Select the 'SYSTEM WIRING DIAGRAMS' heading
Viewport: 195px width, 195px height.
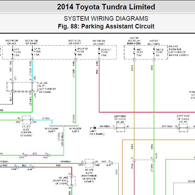pyautogui.click(x=106, y=18)
